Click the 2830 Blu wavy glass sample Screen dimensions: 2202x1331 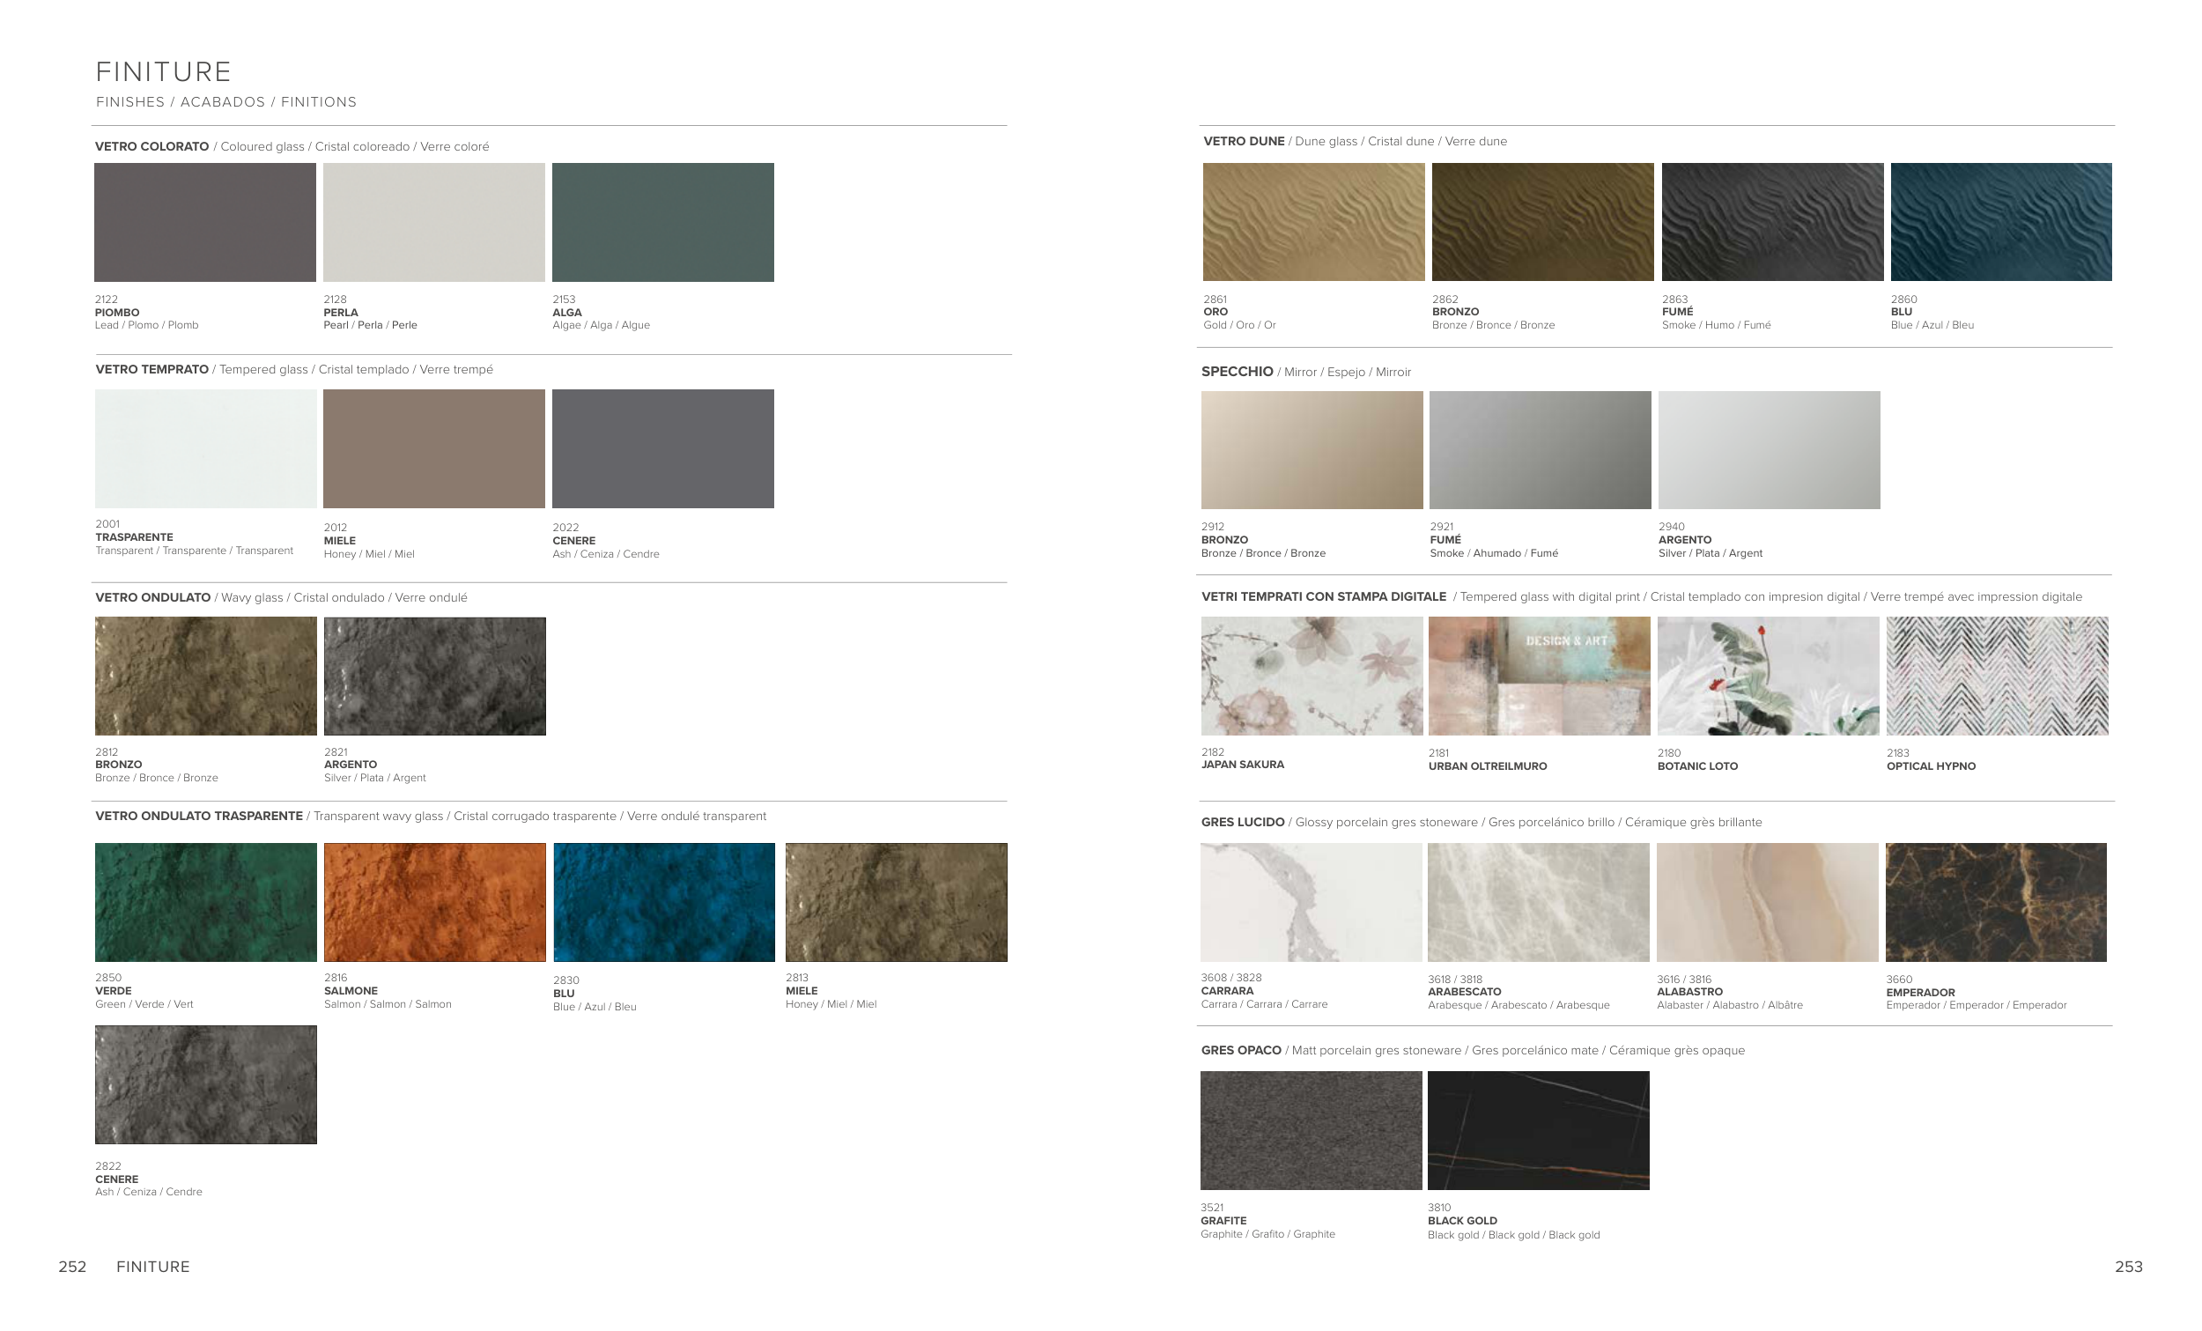[x=664, y=902]
